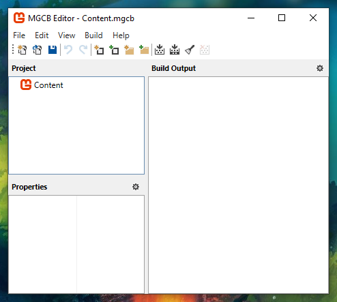This screenshot has width=337, height=302.
Task: Click the disabled Cancel Build icon
Action: click(205, 50)
